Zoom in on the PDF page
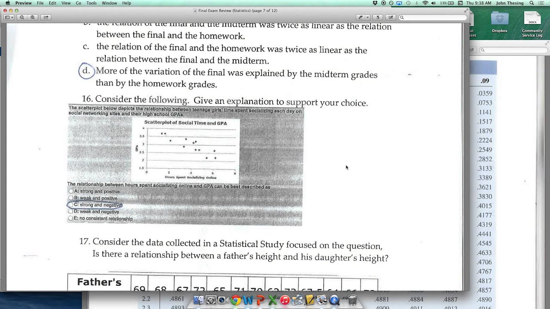 (33, 18)
